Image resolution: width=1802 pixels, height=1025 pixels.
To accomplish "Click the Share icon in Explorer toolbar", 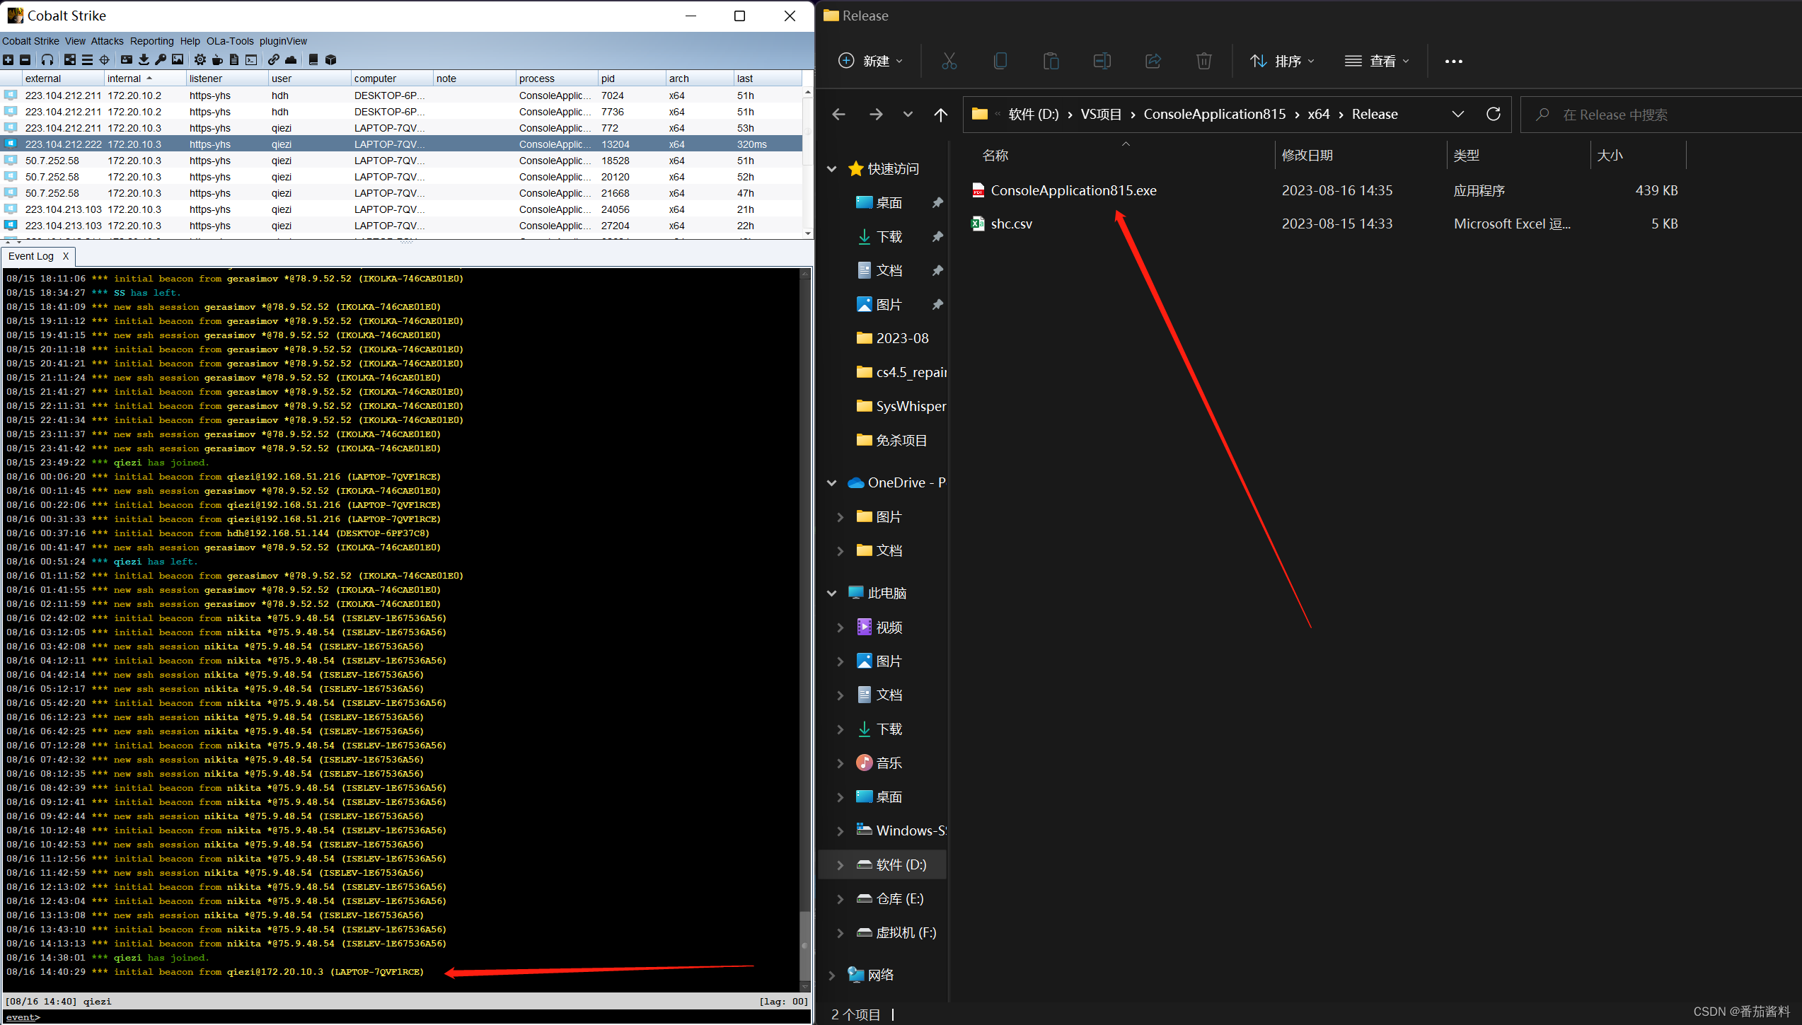I will coord(1153,62).
